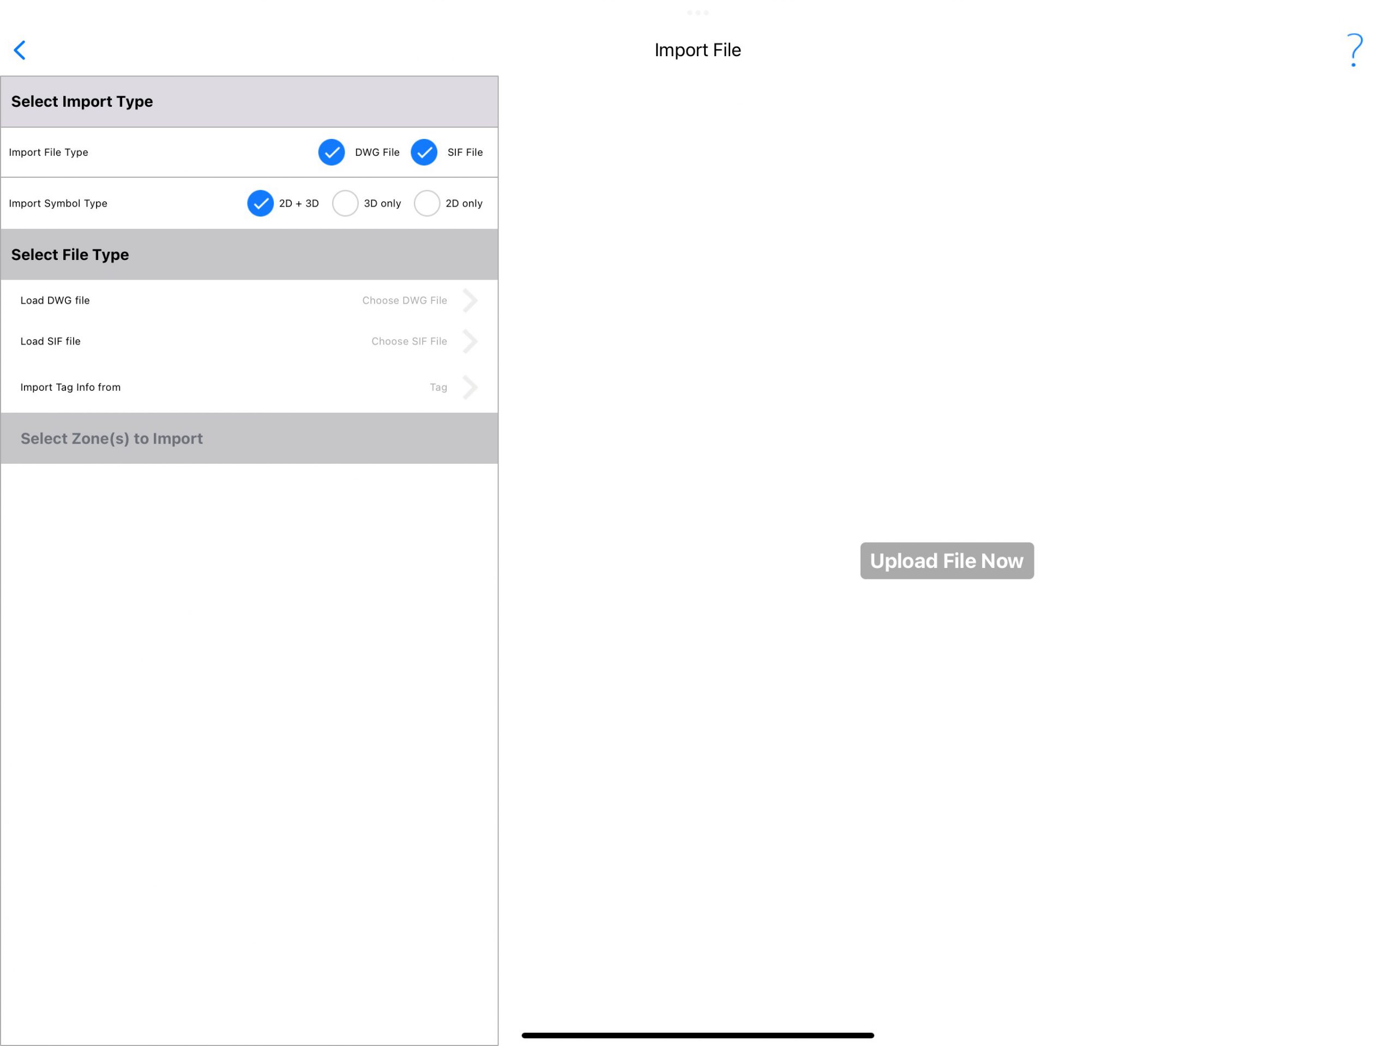This screenshot has height=1046, width=1396.
Task: Tap the Tag value label
Action: click(438, 388)
